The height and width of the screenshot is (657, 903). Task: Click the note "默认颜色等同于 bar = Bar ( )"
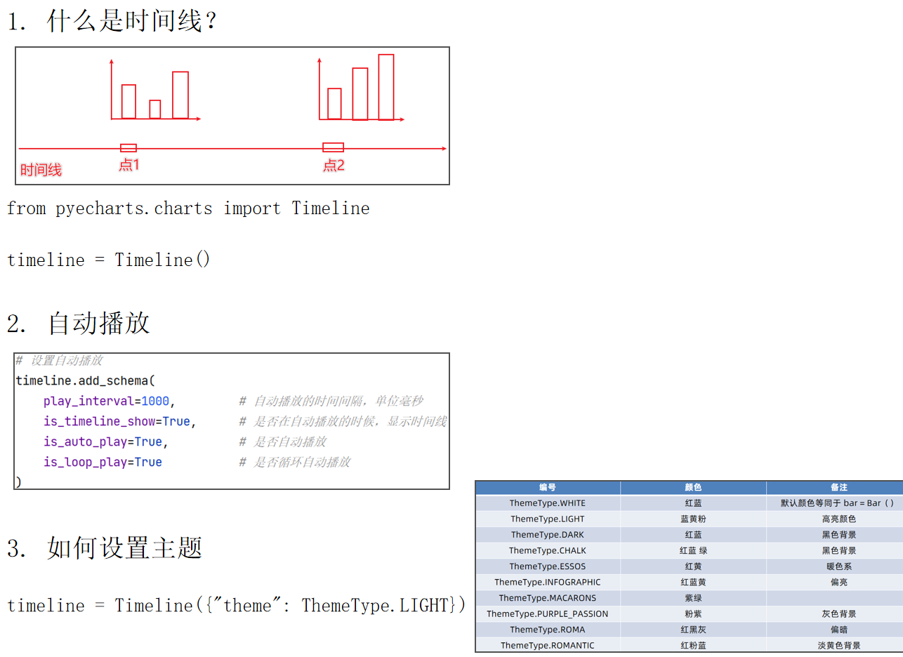[838, 503]
